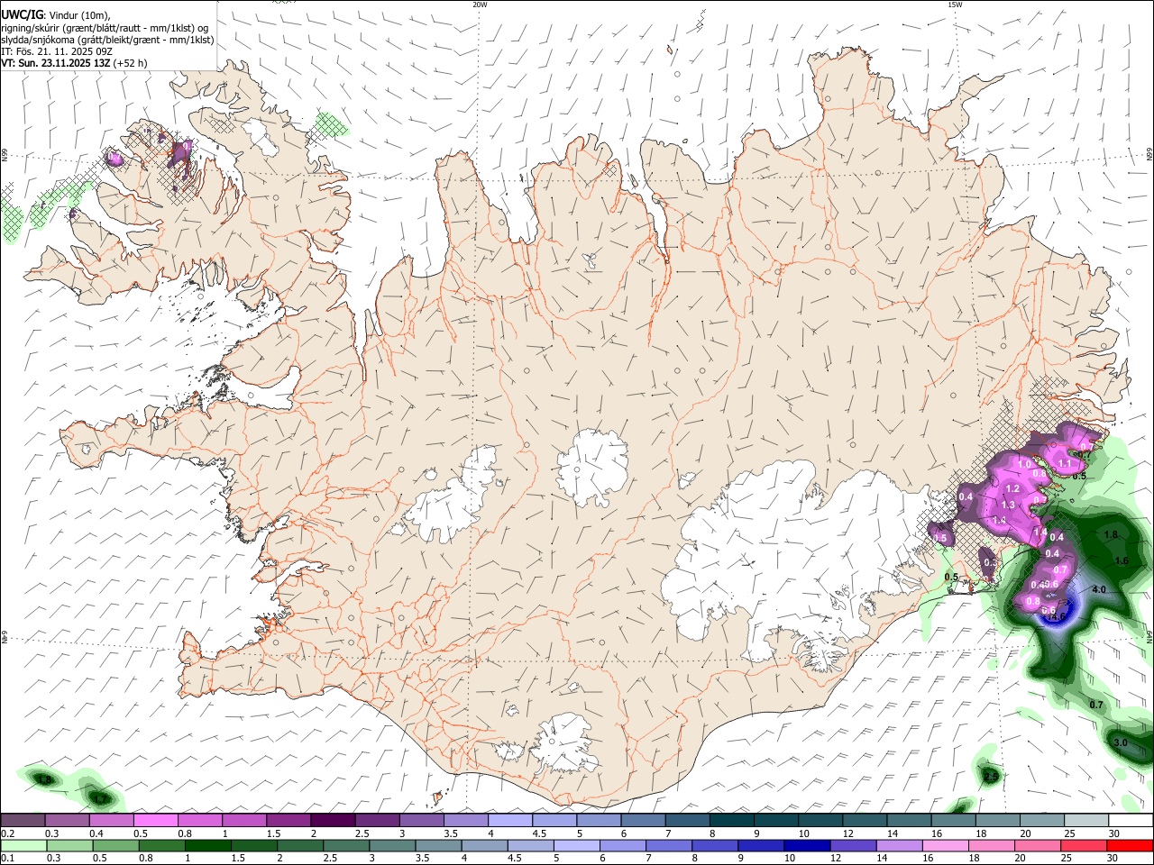The image size is (1154, 865).
Task: Select the 'rigning/skúrir' header line
Action: click(105, 28)
